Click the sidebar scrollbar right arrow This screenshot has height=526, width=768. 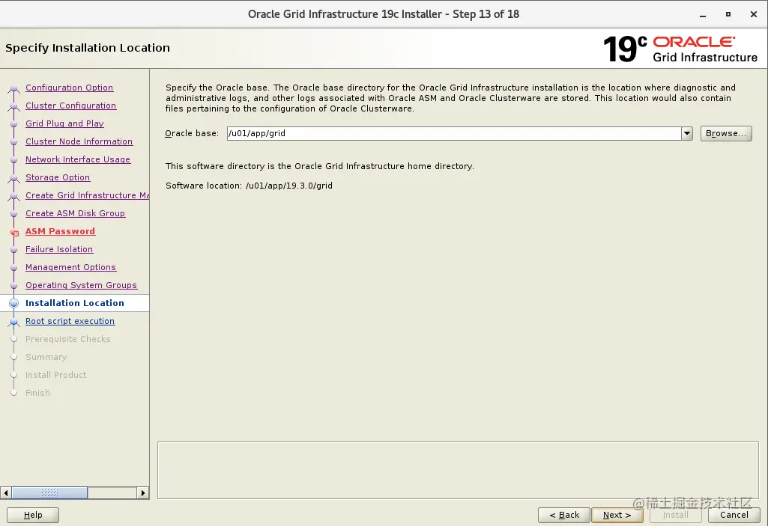coord(143,493)
